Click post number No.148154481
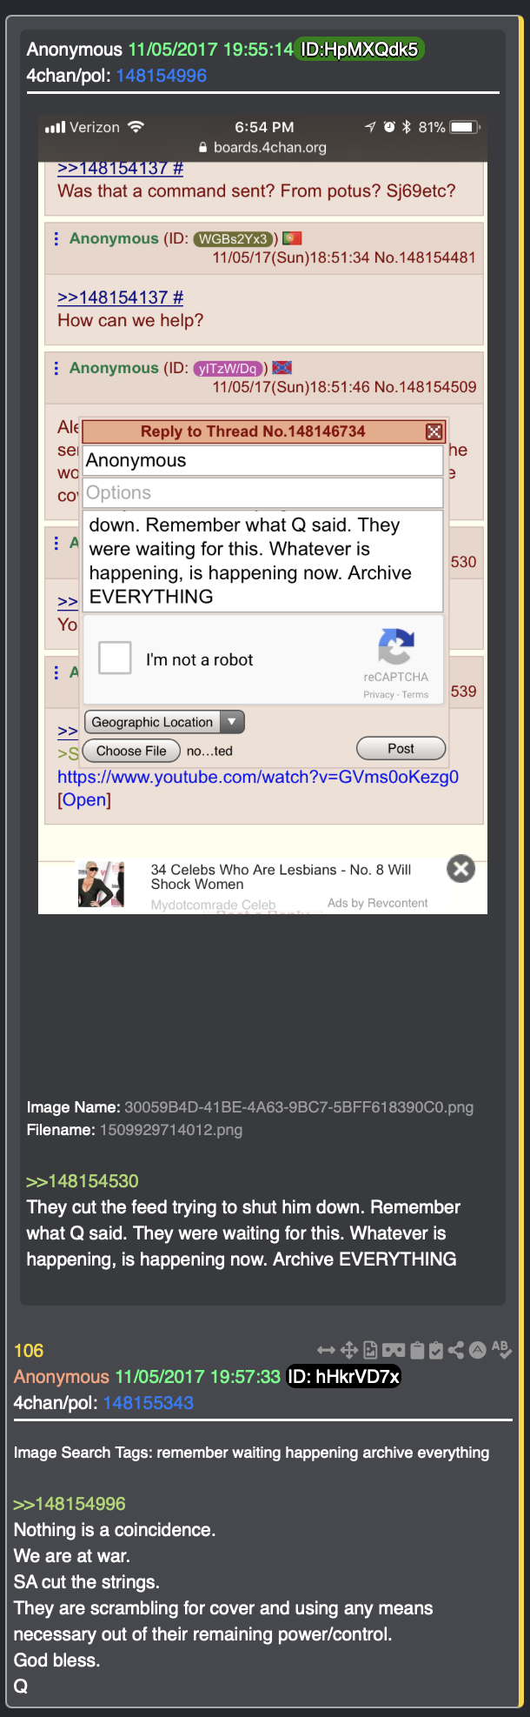The width and height of the screenshot is (530, 1717). click(425, 257)
